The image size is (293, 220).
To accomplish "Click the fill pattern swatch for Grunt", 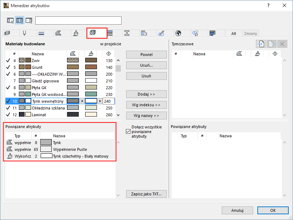I will click(73, 67).
